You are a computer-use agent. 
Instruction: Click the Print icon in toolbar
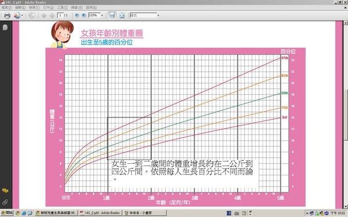7,16
